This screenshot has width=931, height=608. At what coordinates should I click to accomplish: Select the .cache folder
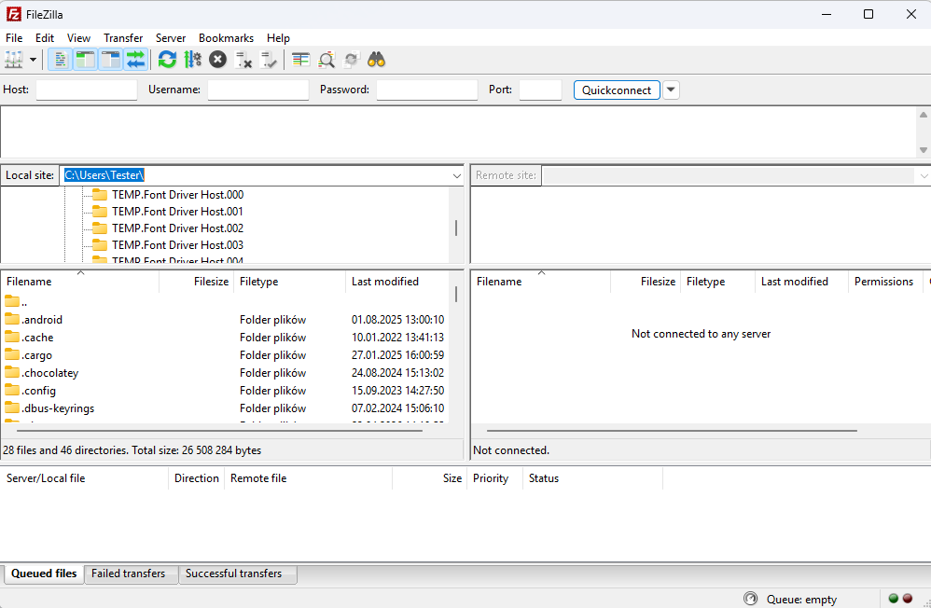point(226,338)
